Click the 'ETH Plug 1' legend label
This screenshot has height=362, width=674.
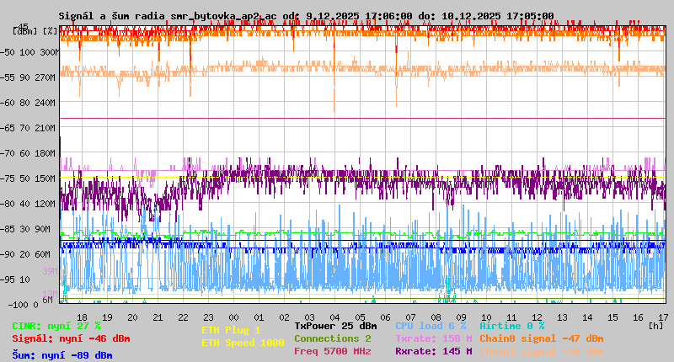(x=231, y=330)
